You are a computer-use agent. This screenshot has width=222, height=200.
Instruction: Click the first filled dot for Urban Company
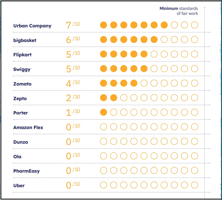point(104,25)
